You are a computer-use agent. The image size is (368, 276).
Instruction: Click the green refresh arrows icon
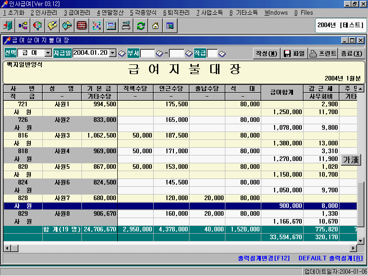(141, 26)
